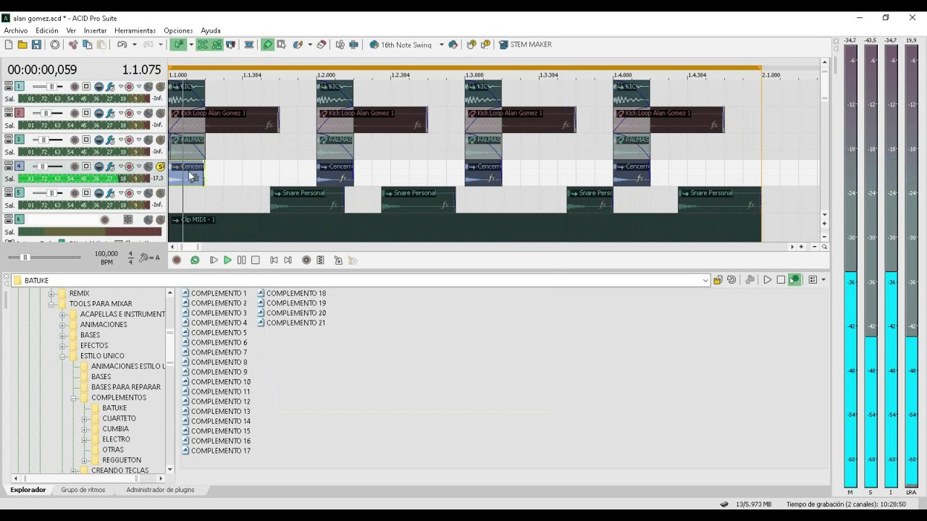The height and width of the screenshot is (521, 927).
Task: Expand the REGGUETON folder
Action: 85,460
